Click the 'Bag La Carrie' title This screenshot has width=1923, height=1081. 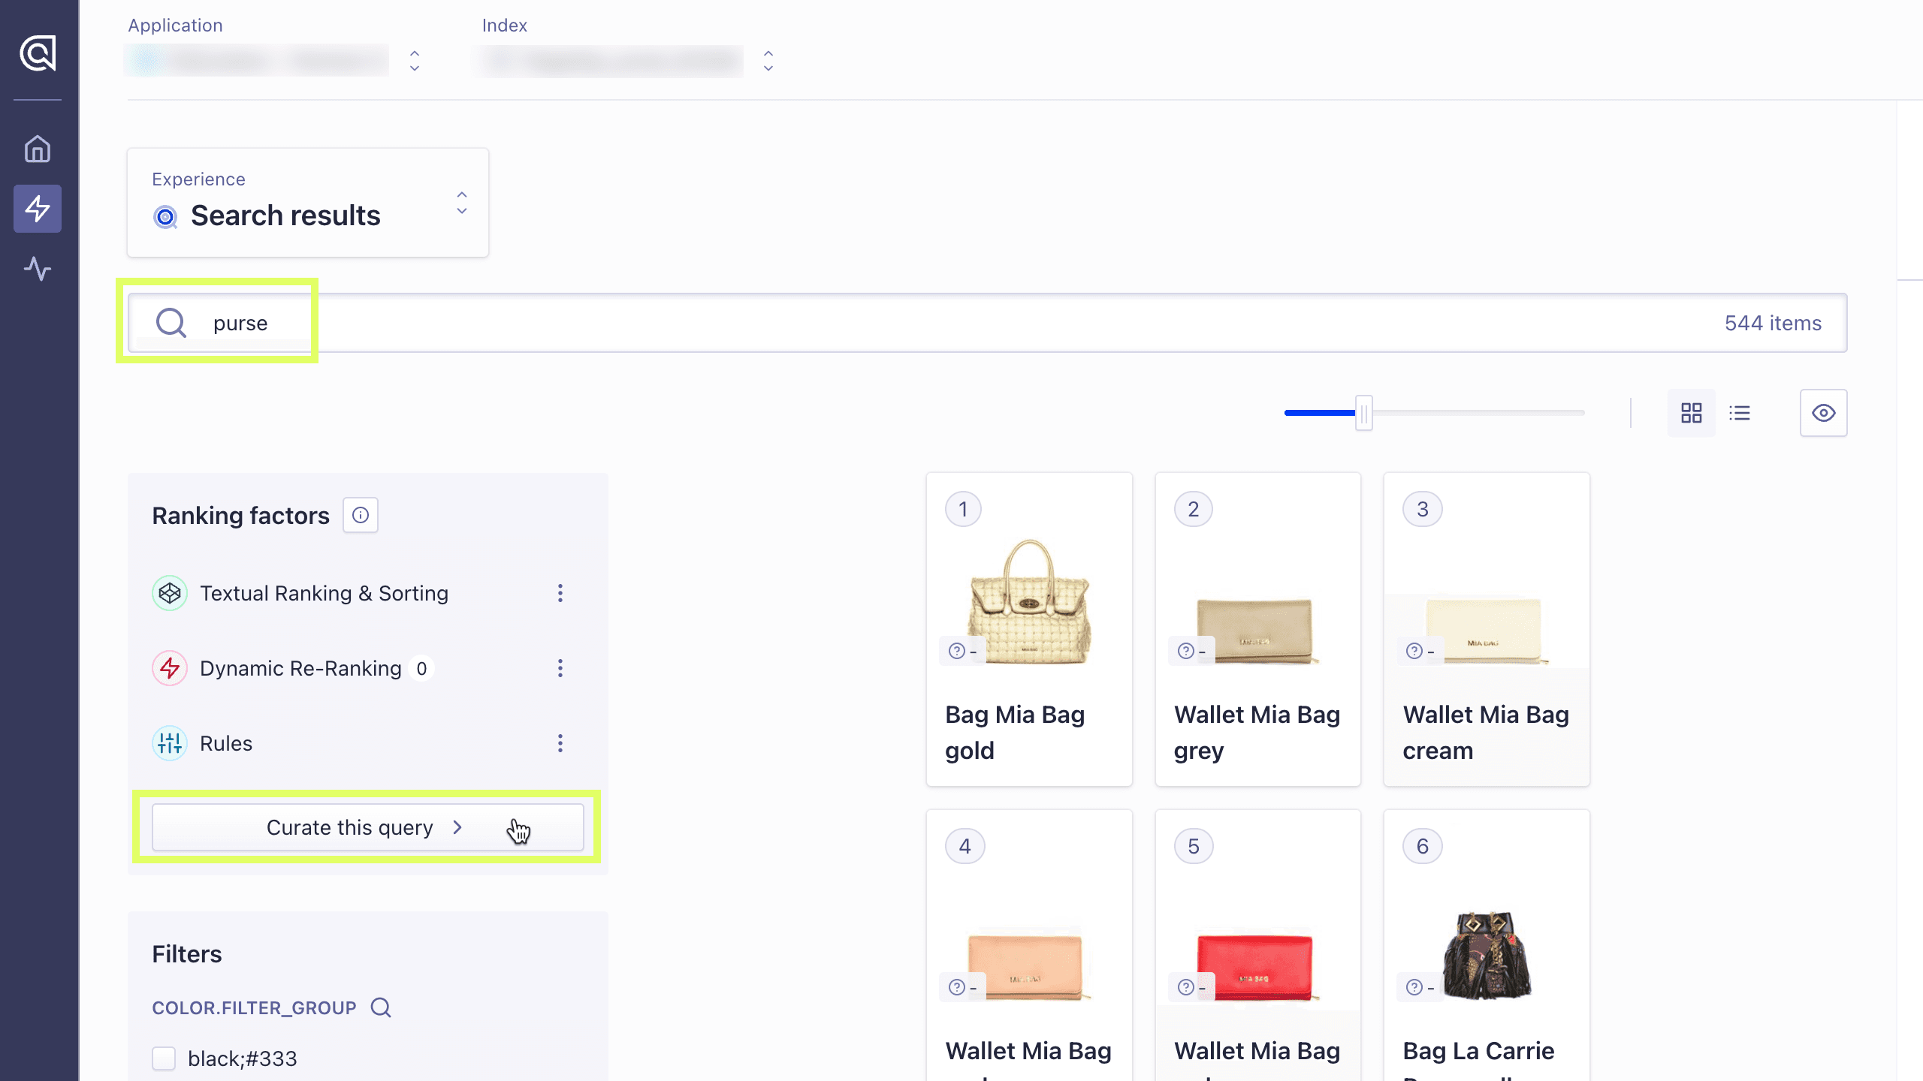pyautogui.click(x=1478, y=1051)
